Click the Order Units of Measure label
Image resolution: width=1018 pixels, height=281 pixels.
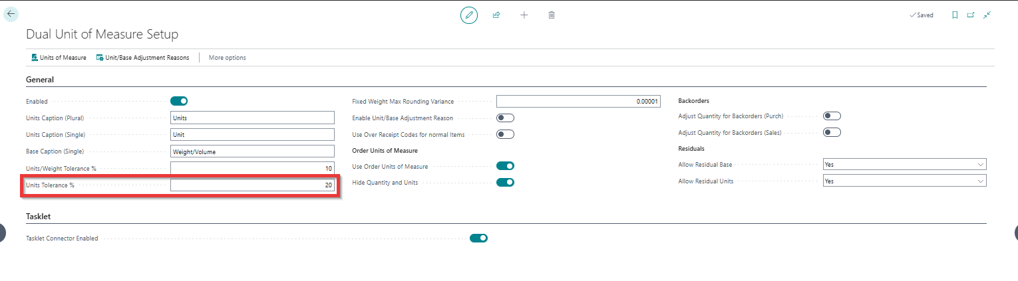click(385, 151)
